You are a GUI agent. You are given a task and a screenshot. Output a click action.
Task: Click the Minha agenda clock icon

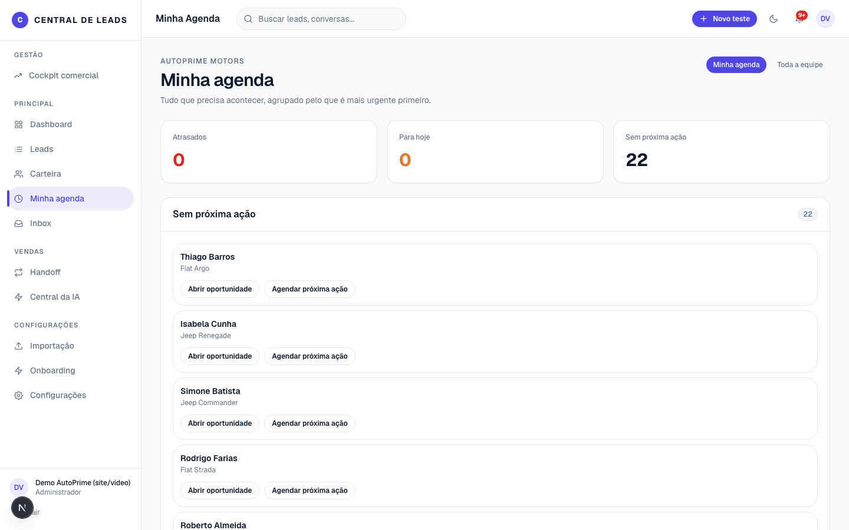click(x=19, y=198)
